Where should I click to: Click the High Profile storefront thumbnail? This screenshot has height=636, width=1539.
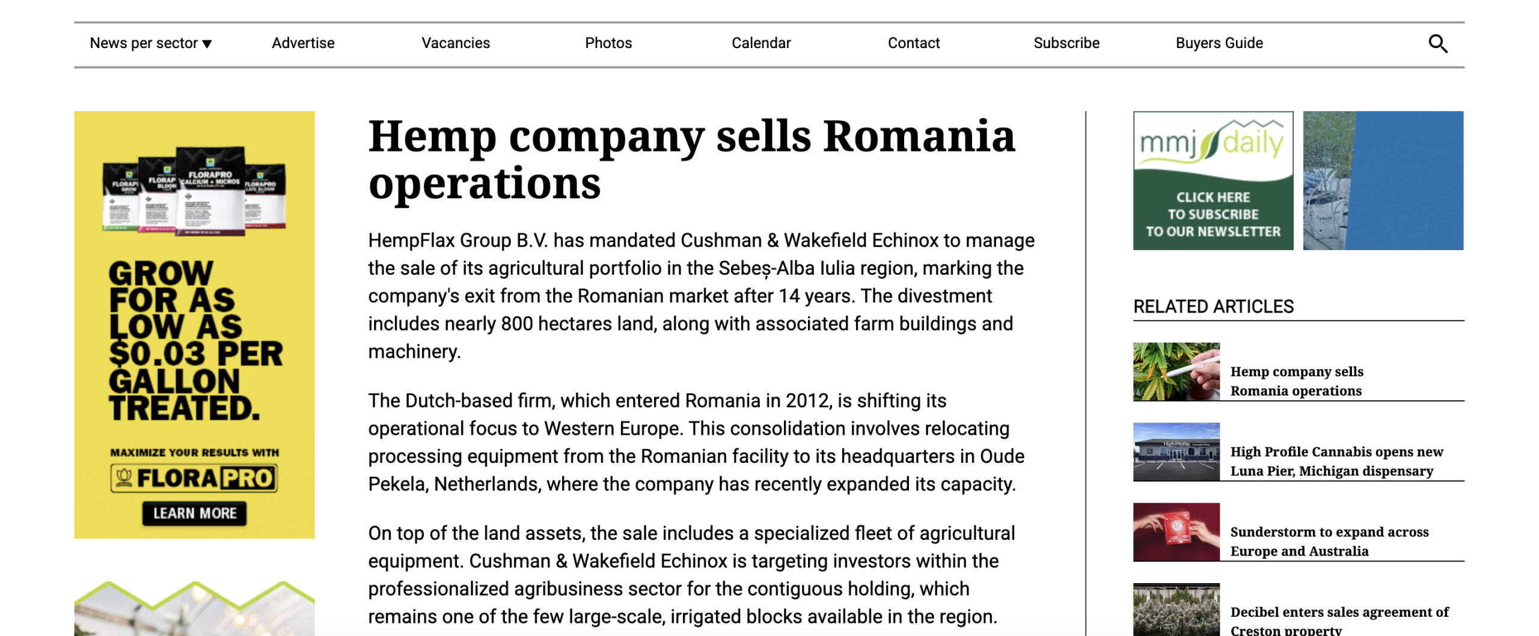tap(1176, 451)
